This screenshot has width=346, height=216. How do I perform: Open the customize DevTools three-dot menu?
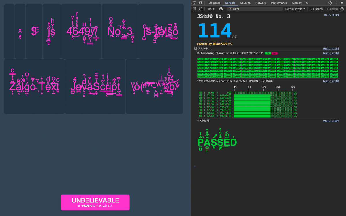coord(337,3)
